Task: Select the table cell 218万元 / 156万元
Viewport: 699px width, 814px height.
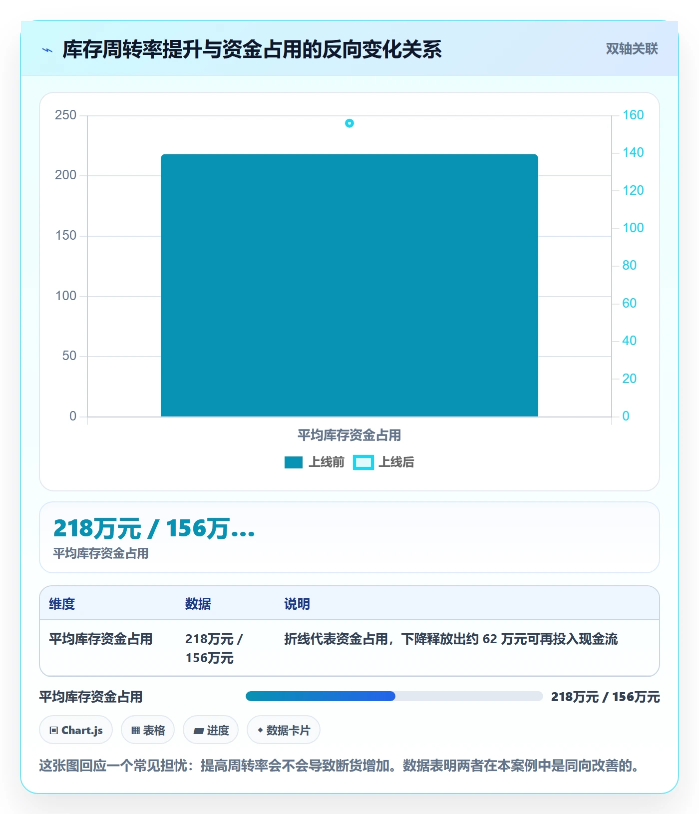Action: tap(214, 648)
